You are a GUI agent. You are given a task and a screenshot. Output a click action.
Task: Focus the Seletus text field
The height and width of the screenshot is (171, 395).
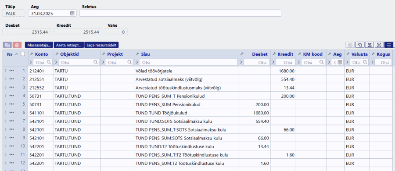point(180,13)
